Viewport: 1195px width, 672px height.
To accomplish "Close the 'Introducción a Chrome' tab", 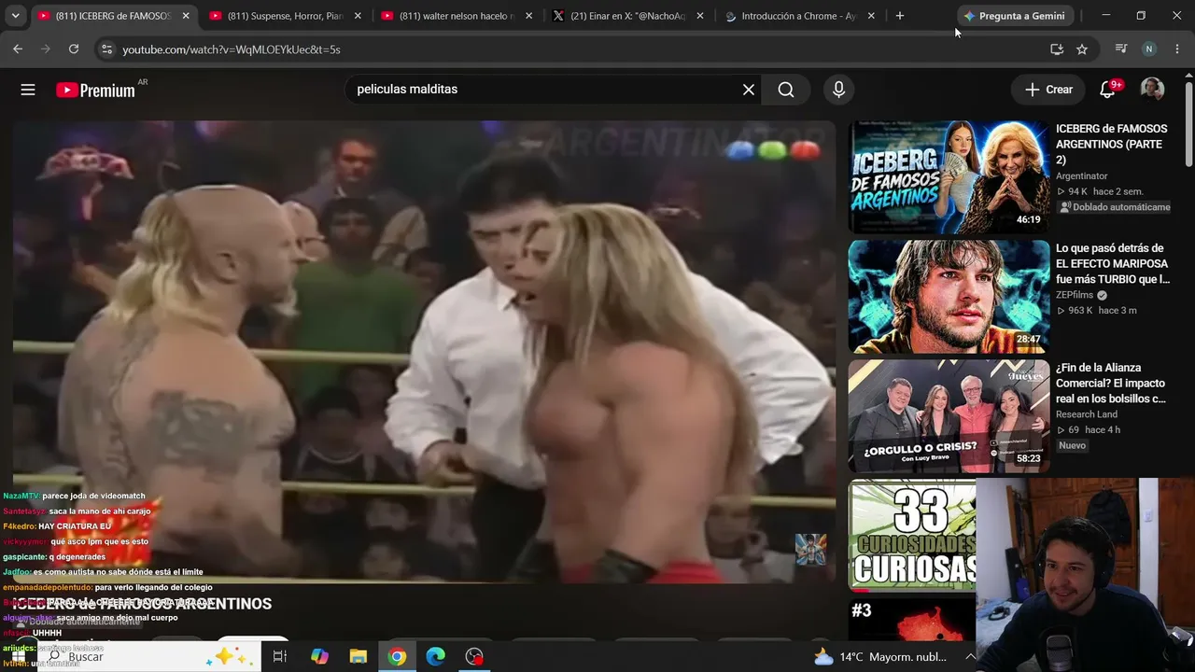I will (x=871, y=16).
